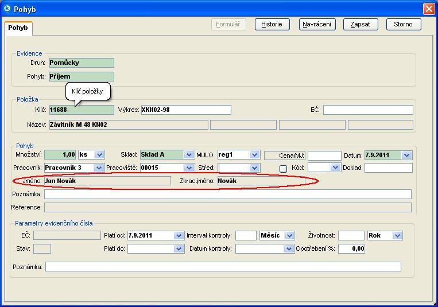The width and height of the screenshot is (438, 307).
Task: Expand the Střed dropdown
Action: [x=254, y=168]
